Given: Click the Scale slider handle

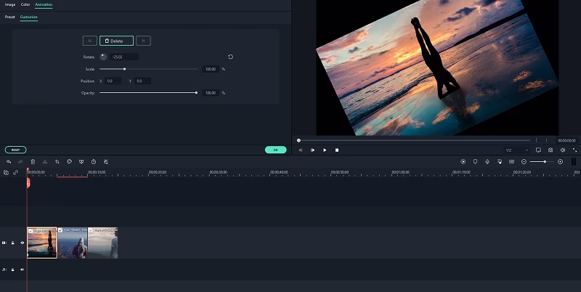Looking at the screenshot, I should click(x=124, y=69).
